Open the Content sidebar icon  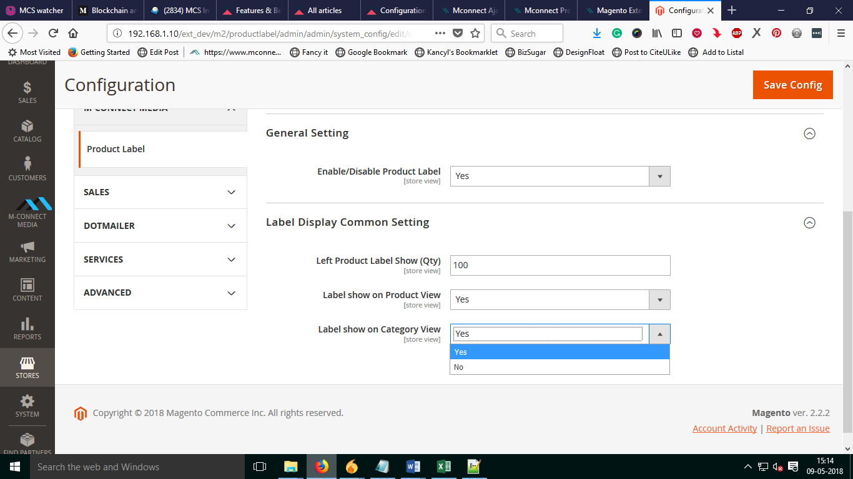27,289
